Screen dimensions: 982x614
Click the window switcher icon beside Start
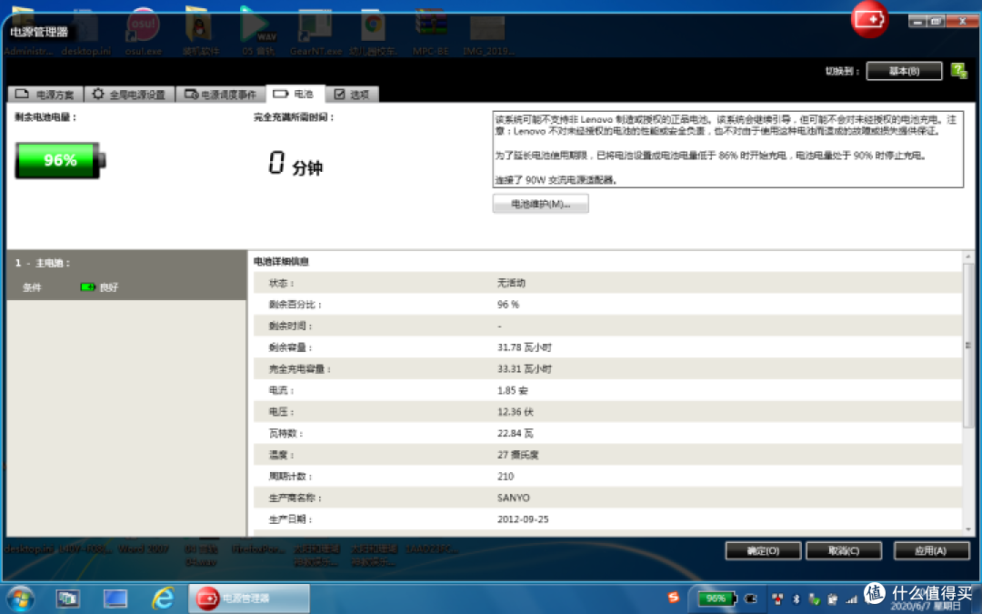(67, 599)
